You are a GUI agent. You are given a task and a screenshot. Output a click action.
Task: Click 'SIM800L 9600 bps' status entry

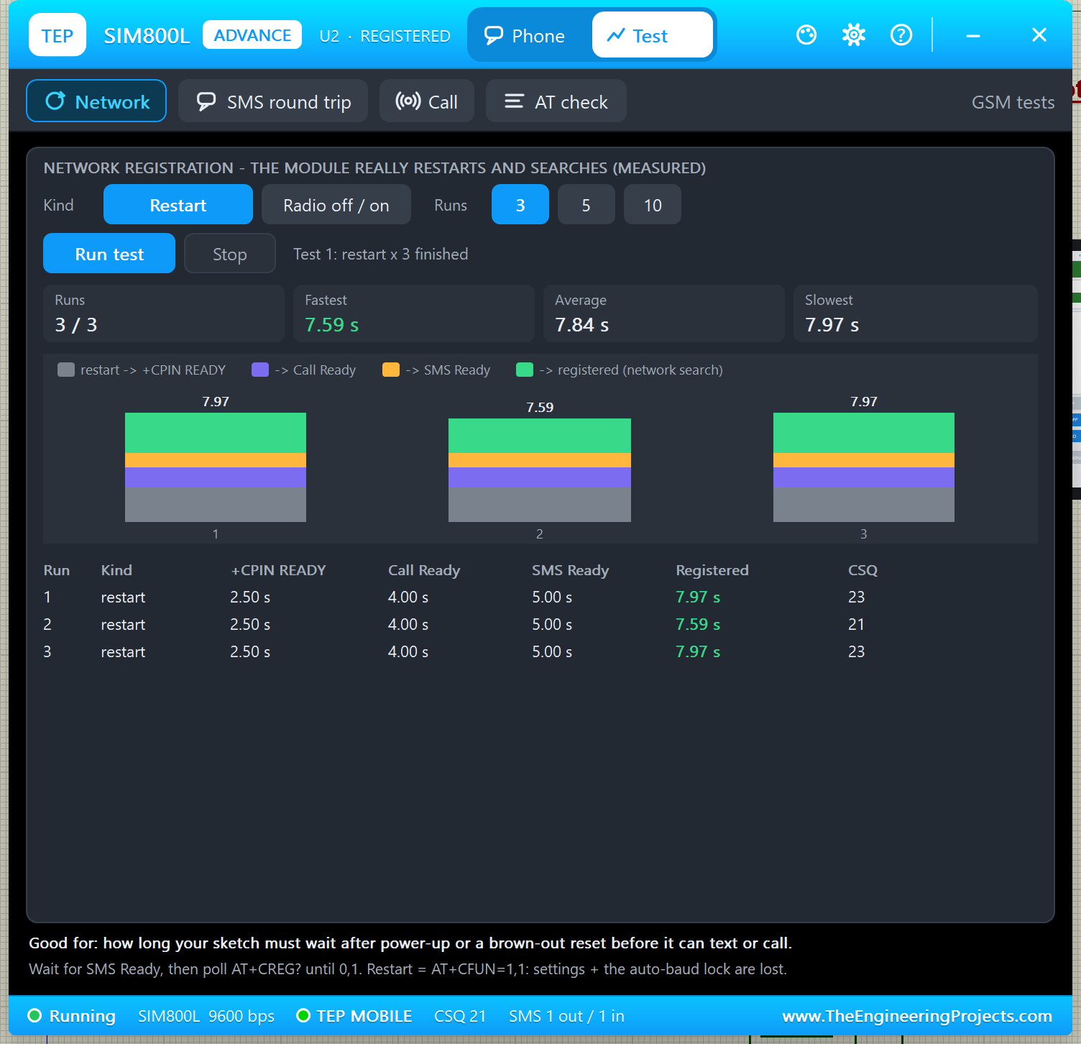206,1015
